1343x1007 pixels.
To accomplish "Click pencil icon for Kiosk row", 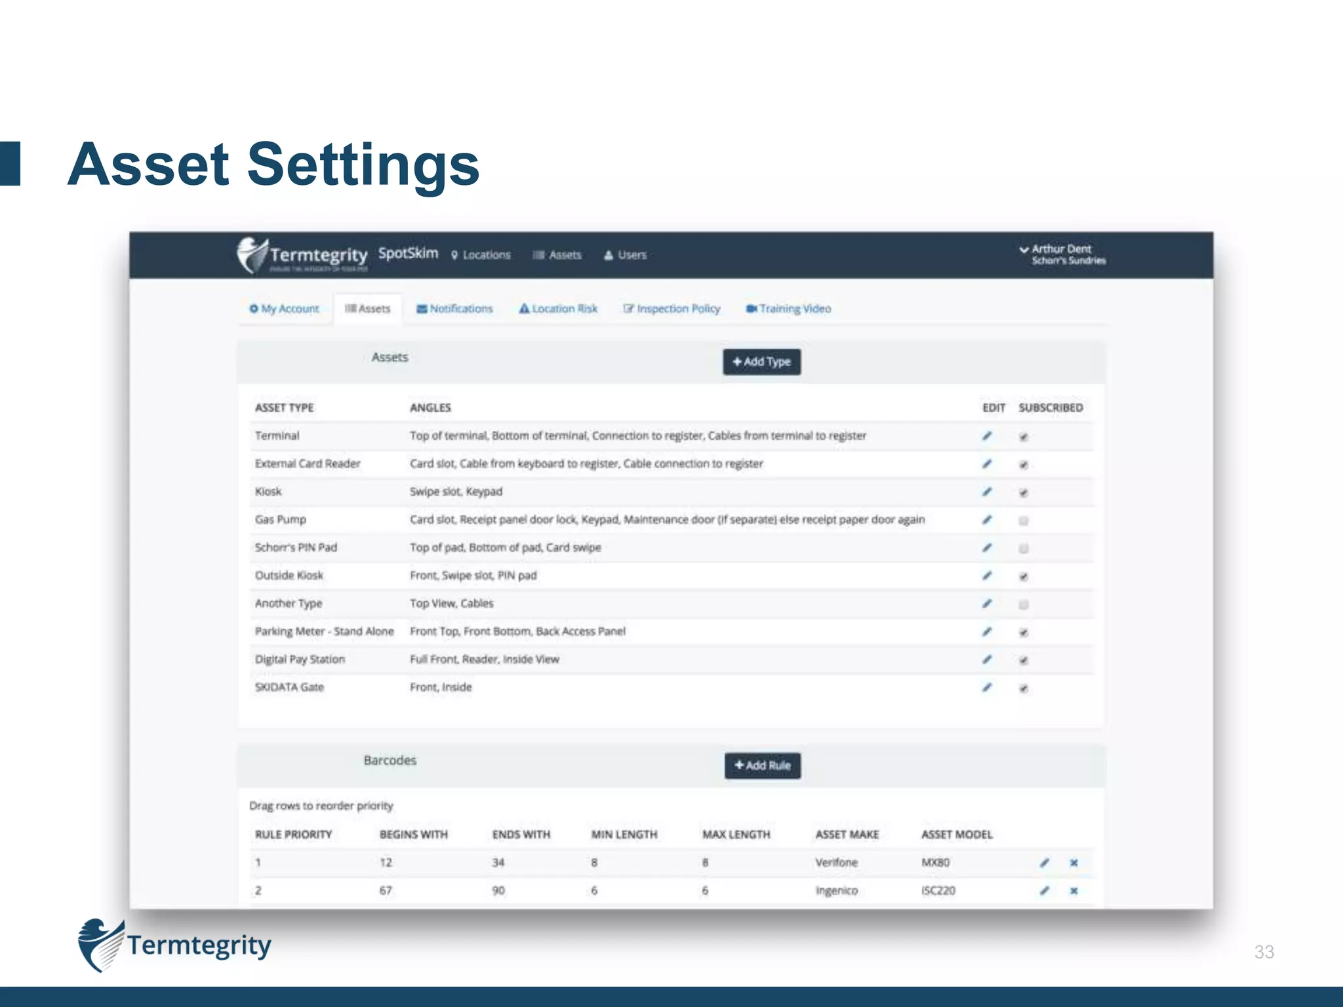I will click(987, 492).
